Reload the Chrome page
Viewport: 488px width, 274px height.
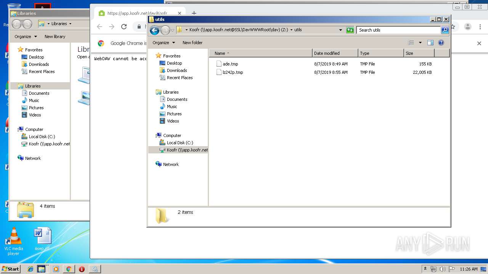coord(124,27)
